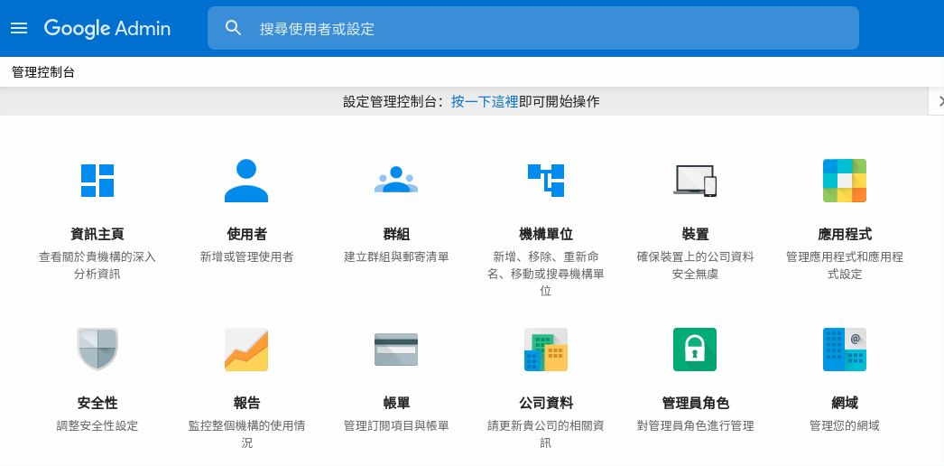Image resolution: width=944 pixels, height=466 pixels.
Task: Open the 安全性 shield icon
Action: [97, 349]
